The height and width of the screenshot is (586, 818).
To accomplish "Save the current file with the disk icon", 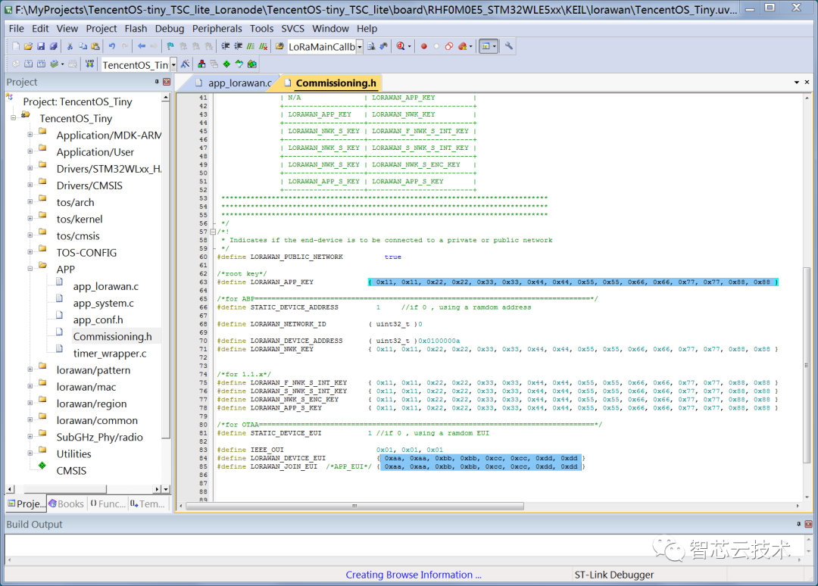I will point(41,46).
